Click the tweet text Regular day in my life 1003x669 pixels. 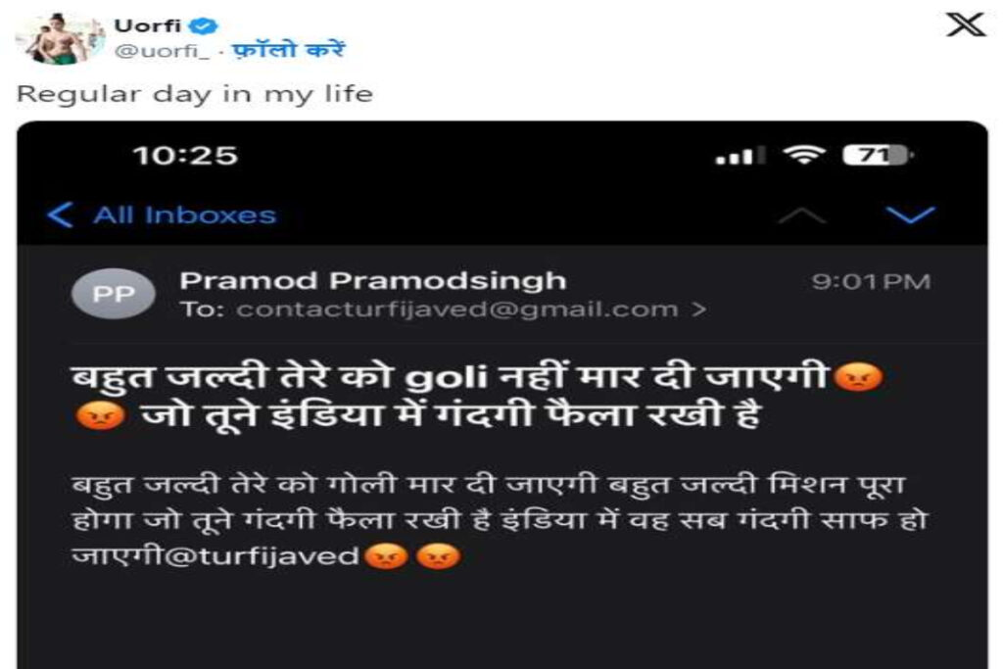point(195,94)
